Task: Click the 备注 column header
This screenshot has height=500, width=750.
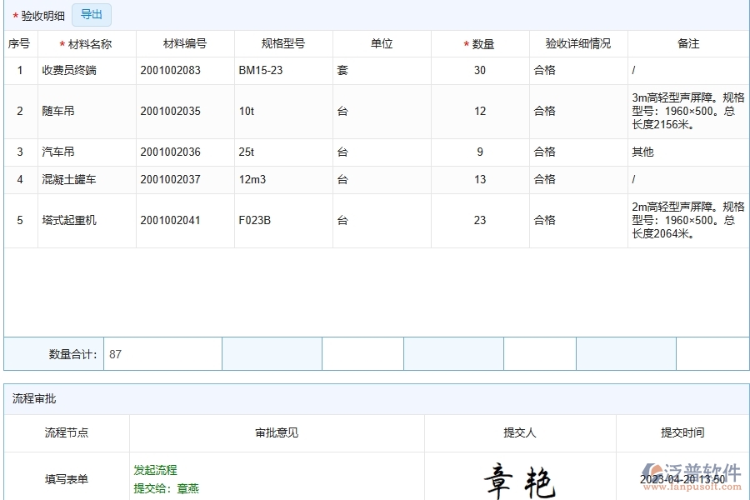Action: (687, 43)
